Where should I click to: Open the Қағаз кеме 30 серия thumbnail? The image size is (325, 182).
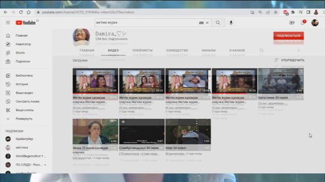click(x=281, y=81)
